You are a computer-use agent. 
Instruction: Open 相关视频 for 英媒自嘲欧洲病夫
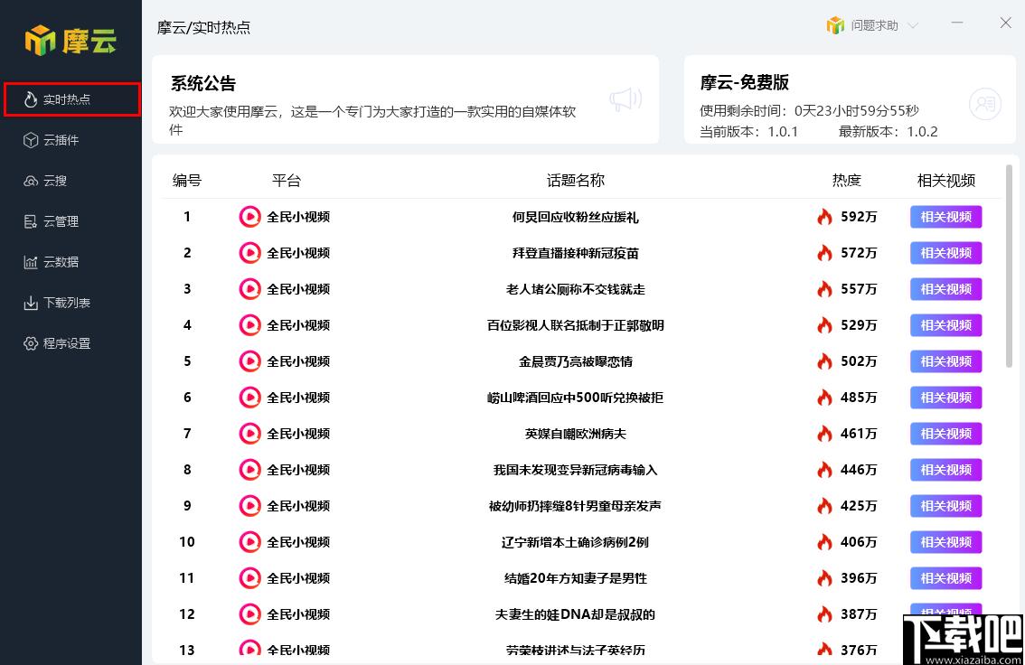tap(945, 434)
